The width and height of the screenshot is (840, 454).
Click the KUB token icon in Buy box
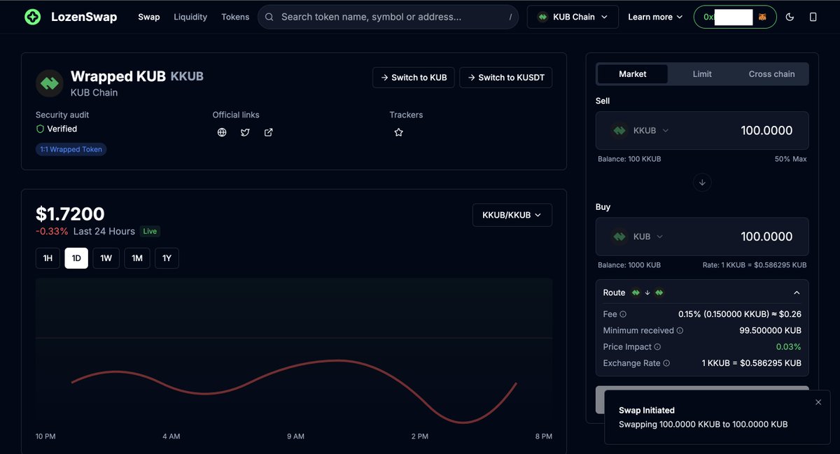pyautogui.click(x=619, y=236)
